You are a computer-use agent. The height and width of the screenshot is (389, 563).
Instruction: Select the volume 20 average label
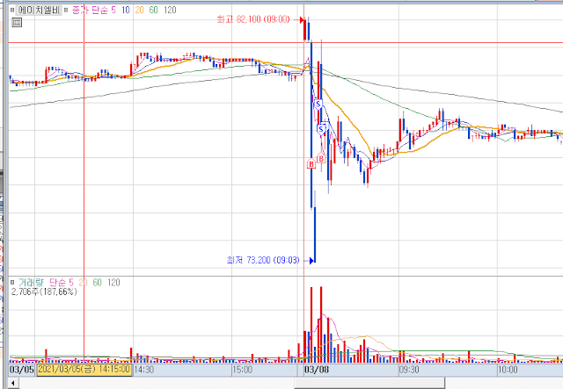pos(84,283)
